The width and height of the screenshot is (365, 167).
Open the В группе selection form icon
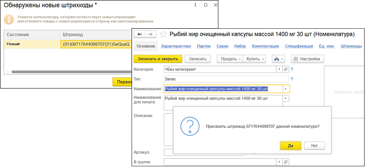286,162
